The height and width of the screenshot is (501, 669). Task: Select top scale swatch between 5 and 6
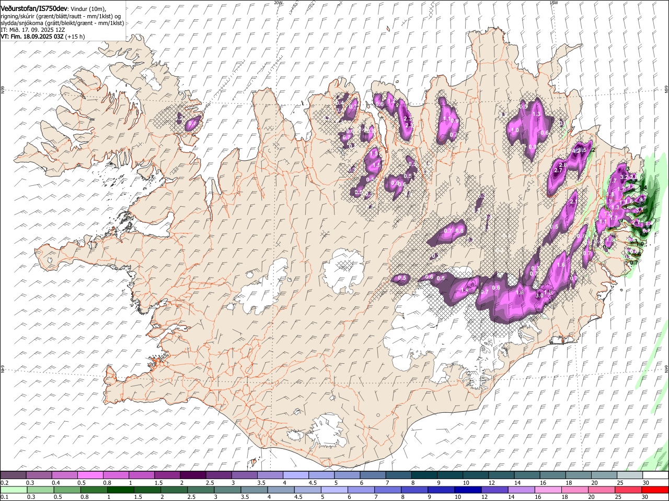(x=348, y=475)
